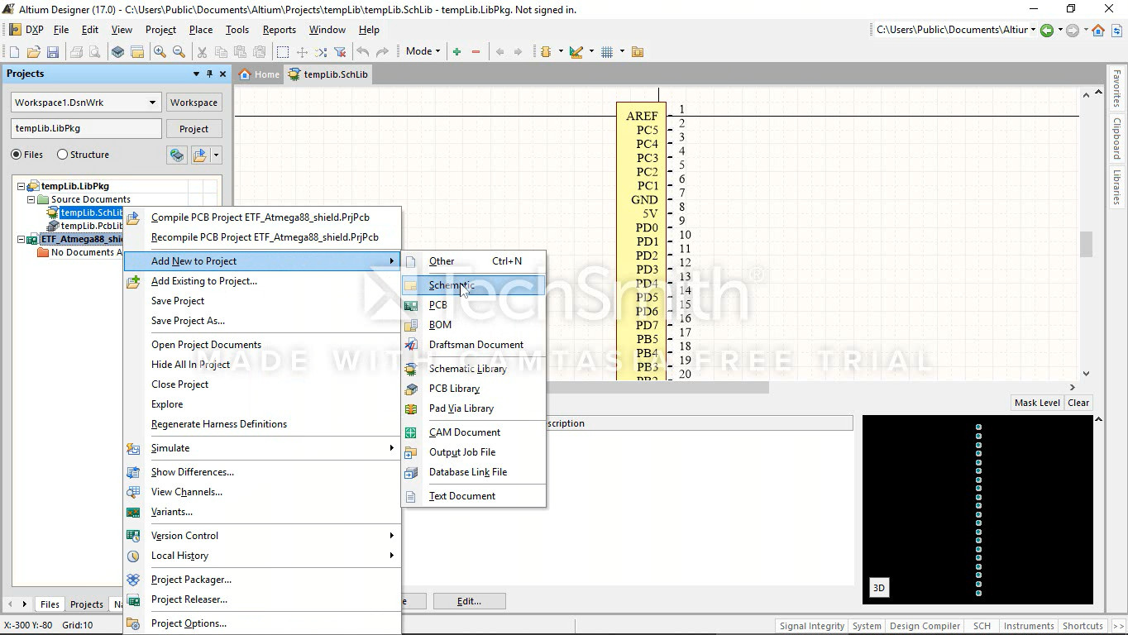Select the Structure radio button
1128x635 pixels.
pyautogui.click(x=63, y=155)
